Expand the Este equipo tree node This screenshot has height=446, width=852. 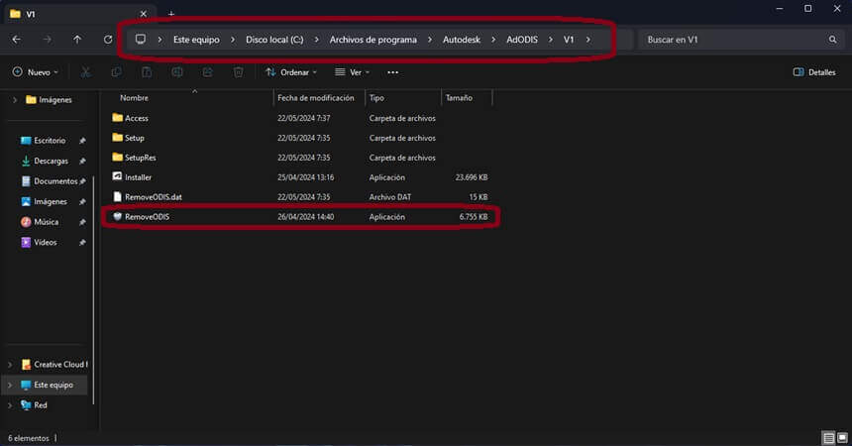[x=10, y=386]
